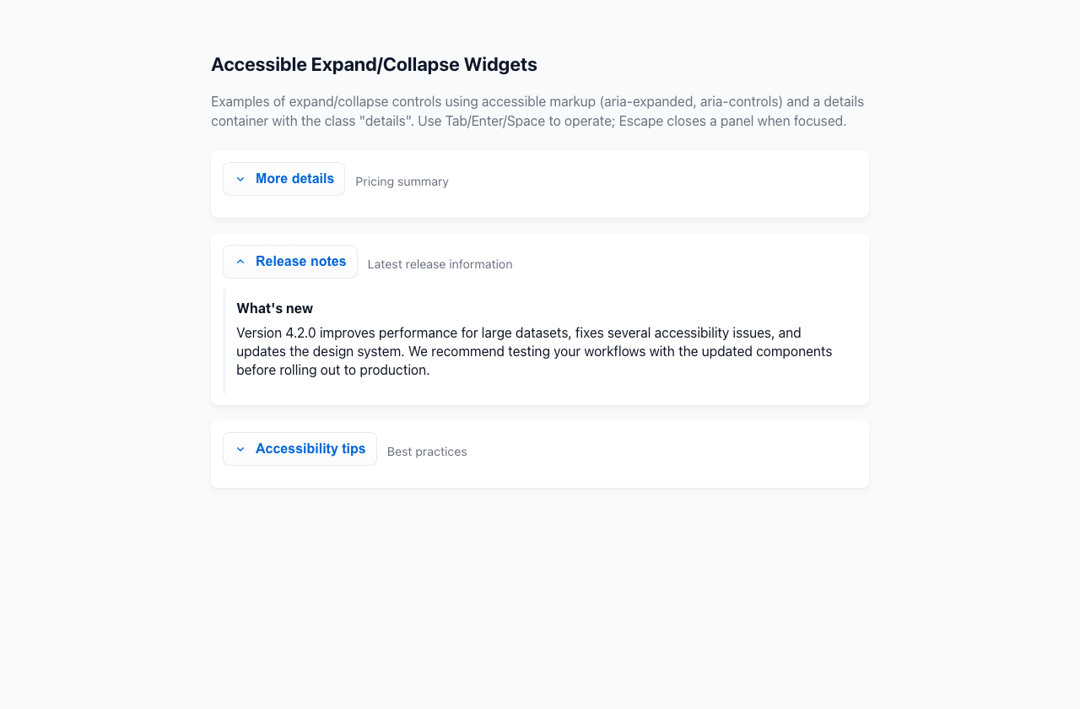Click the Version 4.2.0 release paragraph
This screenshot has width=1080, height=709.
coord(533,351)
